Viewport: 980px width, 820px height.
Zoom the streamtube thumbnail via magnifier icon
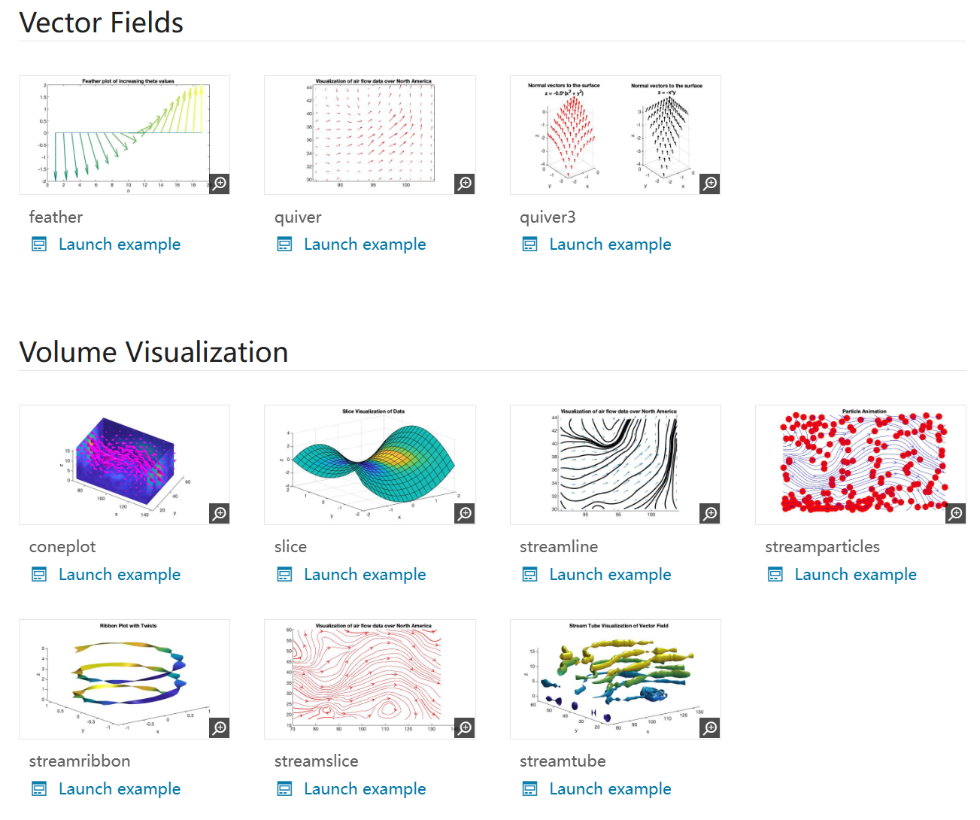[x=710, y=728]
